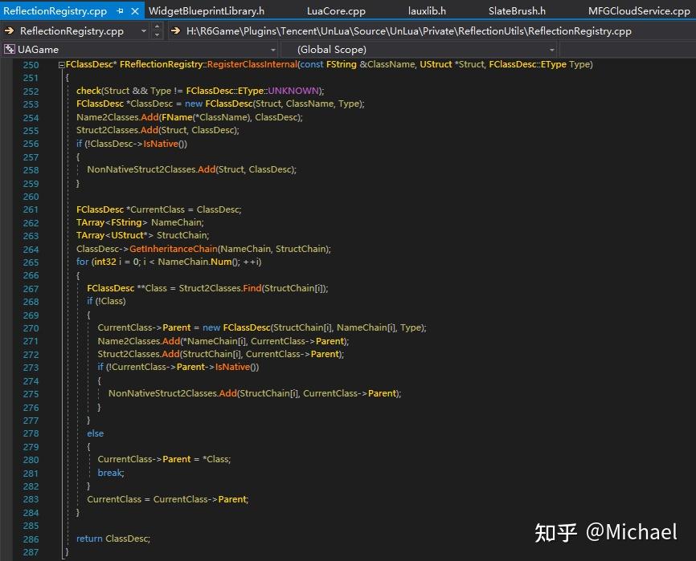Click NonNativeStruct2Classes on line 258
This screenshot has width=696, height=561.
(x=141, y=169)
